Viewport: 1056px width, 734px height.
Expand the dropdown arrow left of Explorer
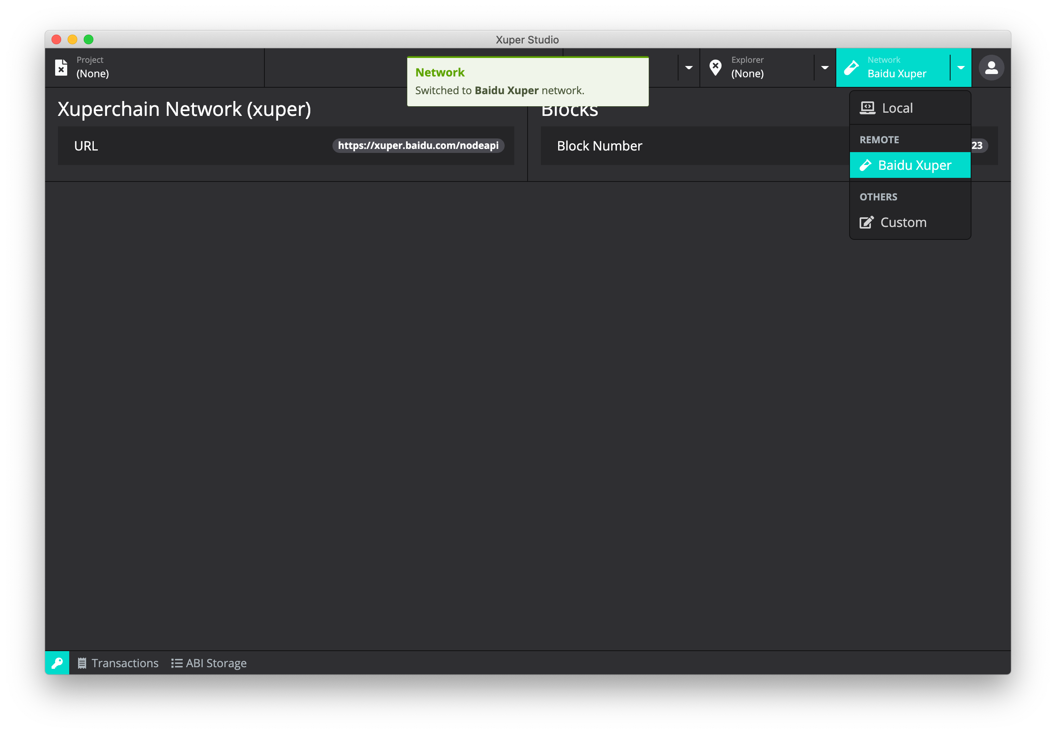(x=689, y=68)
